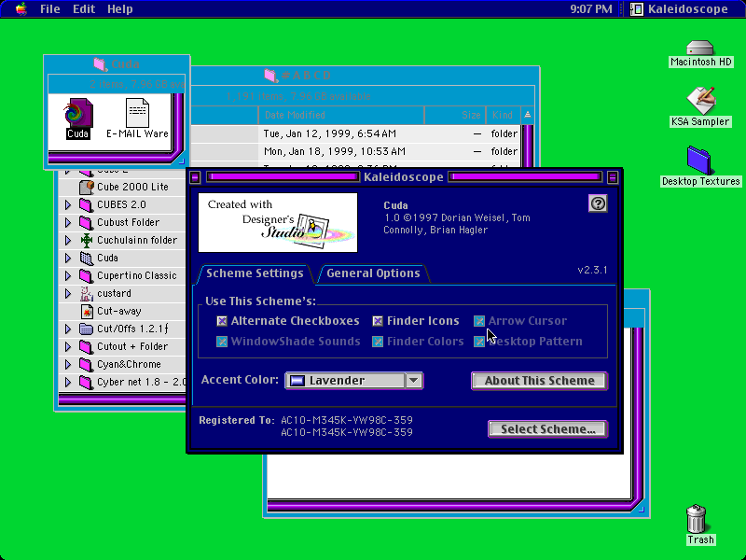The height and width of the screenshot is (560, 746).
Task: Click the Kaleidoscope window collapse box
Action: 613,177
